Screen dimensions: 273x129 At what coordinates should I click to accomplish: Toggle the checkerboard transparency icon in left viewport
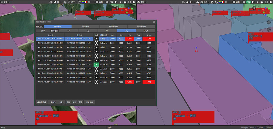pos(112,2)
